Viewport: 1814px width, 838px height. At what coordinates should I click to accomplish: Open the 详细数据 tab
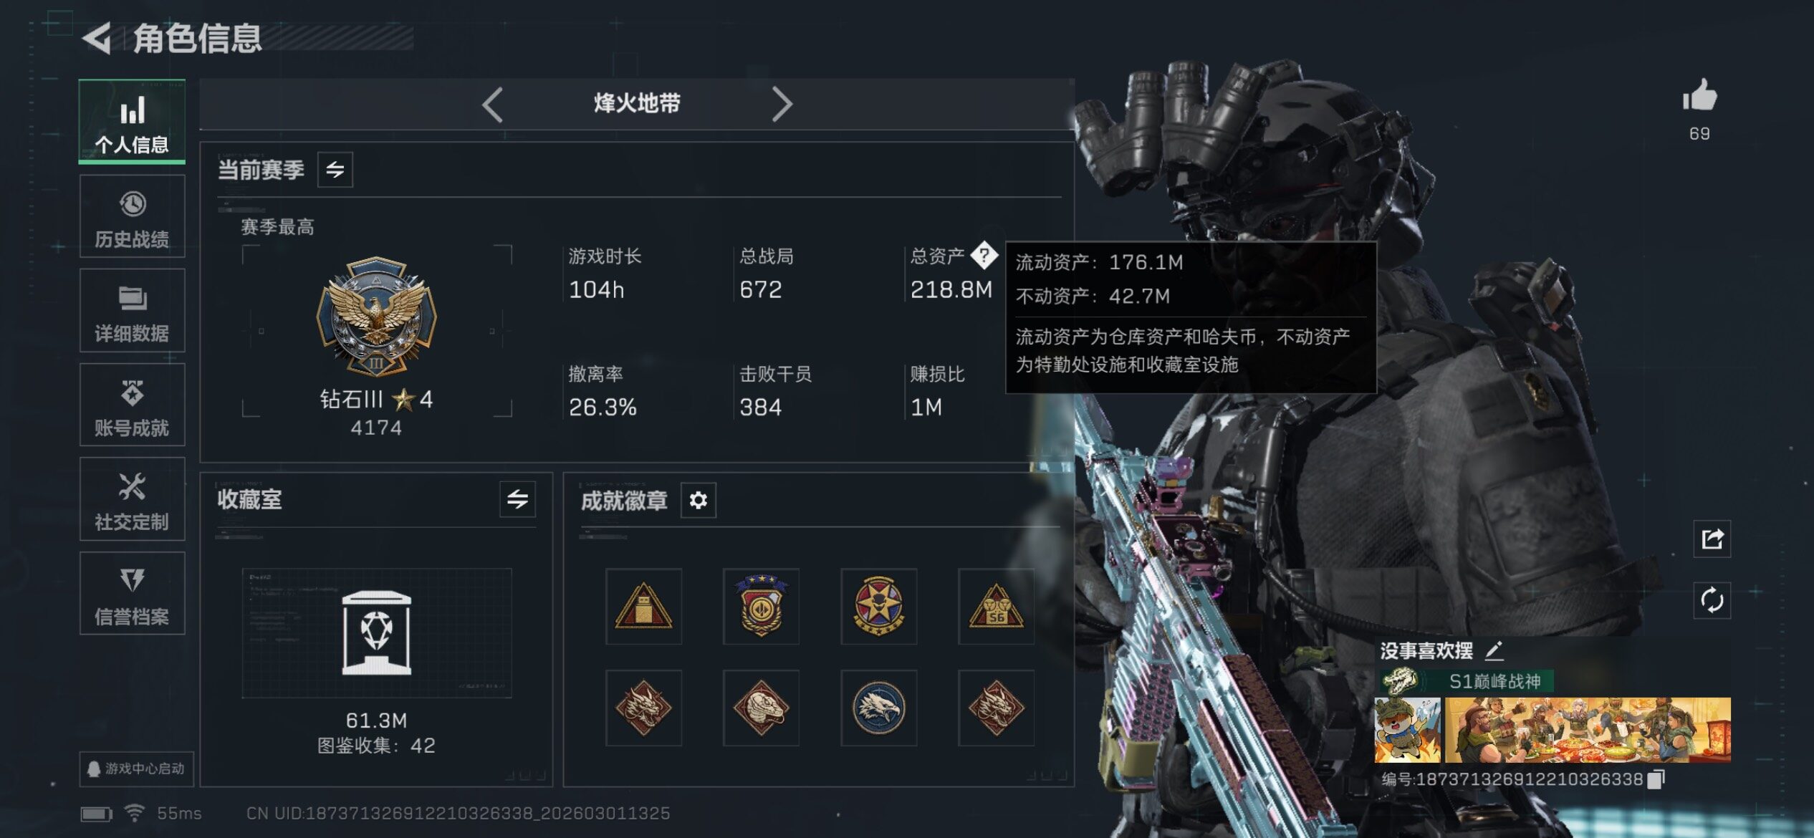point(132,311)
